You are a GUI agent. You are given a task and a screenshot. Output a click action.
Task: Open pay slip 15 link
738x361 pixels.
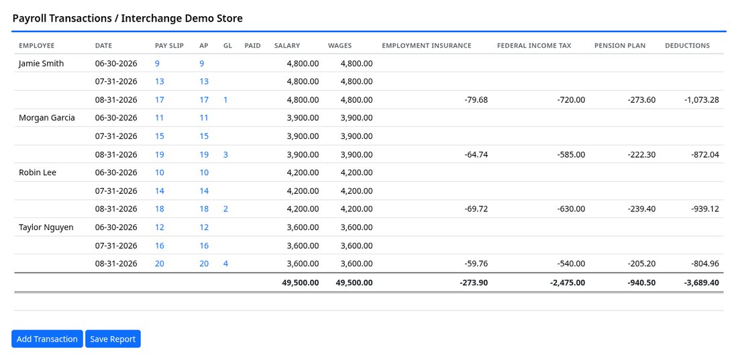tap(160, 136)
